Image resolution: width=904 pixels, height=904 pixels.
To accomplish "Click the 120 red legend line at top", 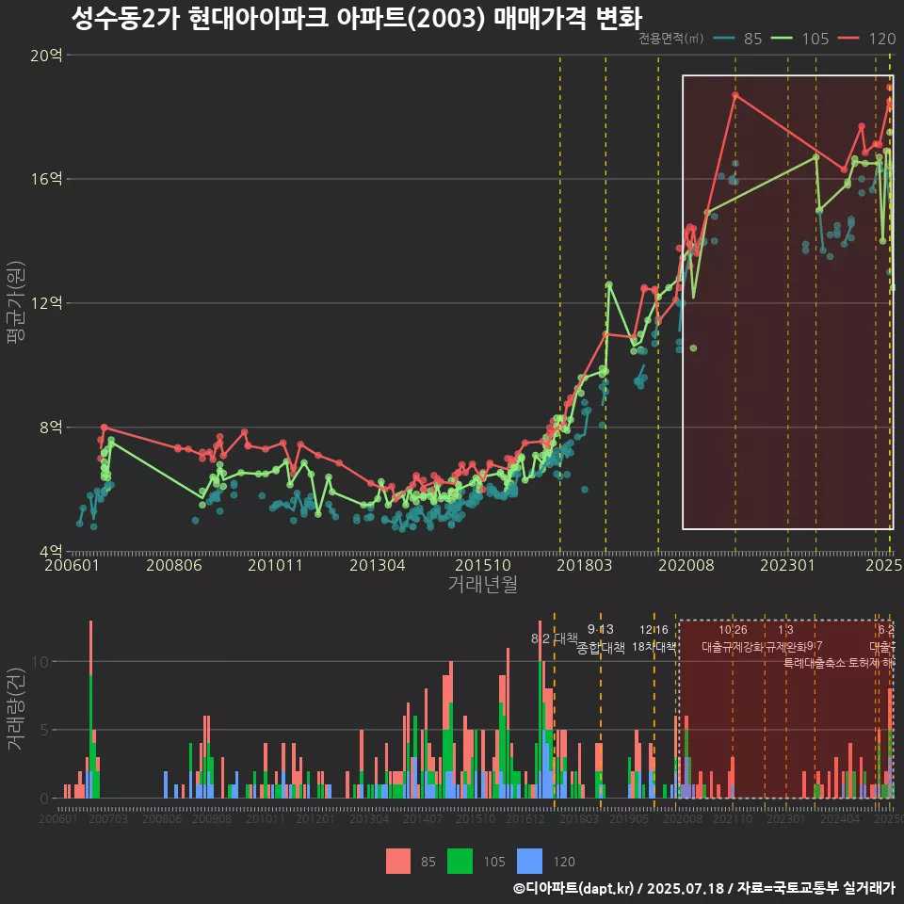I will click(x=848, y=39).
